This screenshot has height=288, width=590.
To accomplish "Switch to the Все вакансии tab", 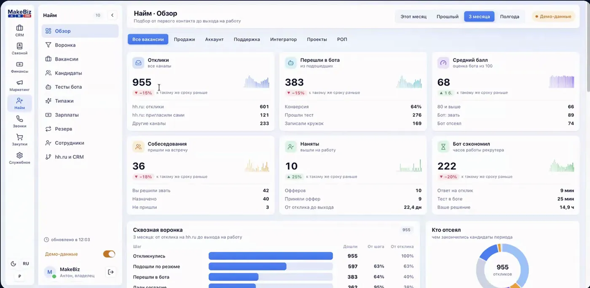I will point(148,39).
